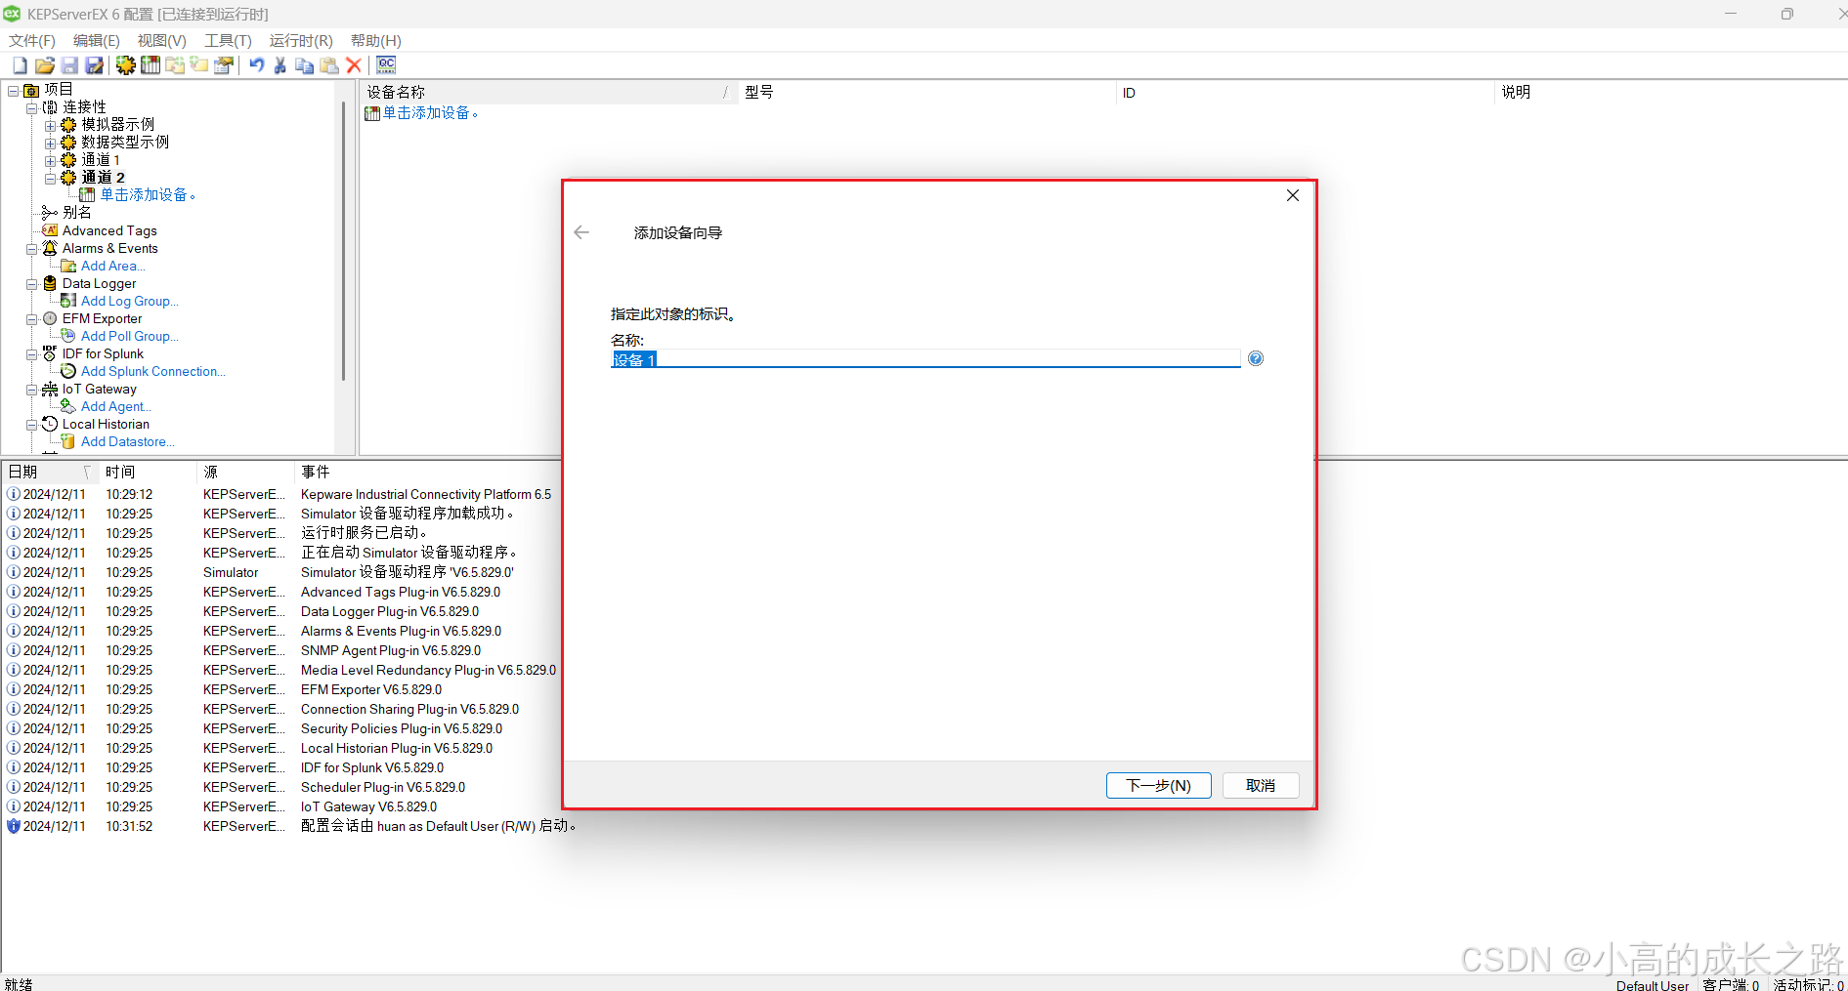
Task: Click Add Log Group... link
Action: click(130, 301)
